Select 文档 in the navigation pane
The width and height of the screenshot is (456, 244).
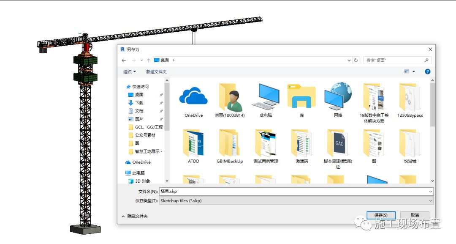point(136,111)
